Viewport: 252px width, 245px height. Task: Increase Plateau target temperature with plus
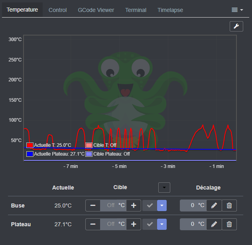point(134,224)
